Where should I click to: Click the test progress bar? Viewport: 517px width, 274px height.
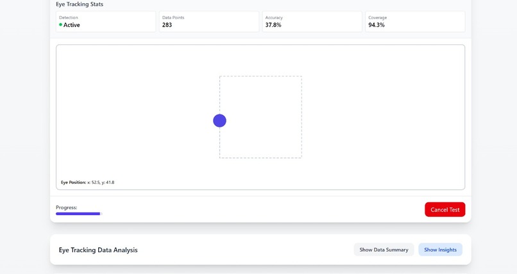pos(79,214)
